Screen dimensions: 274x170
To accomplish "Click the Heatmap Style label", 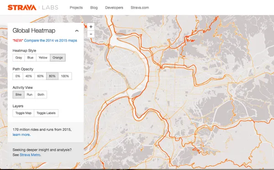I will [x=24, y=51].
